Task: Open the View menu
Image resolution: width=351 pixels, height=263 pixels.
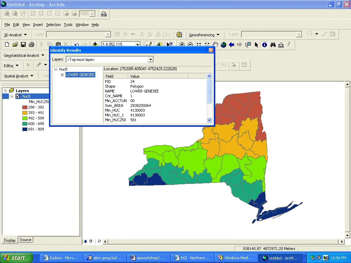Action: 26,25
